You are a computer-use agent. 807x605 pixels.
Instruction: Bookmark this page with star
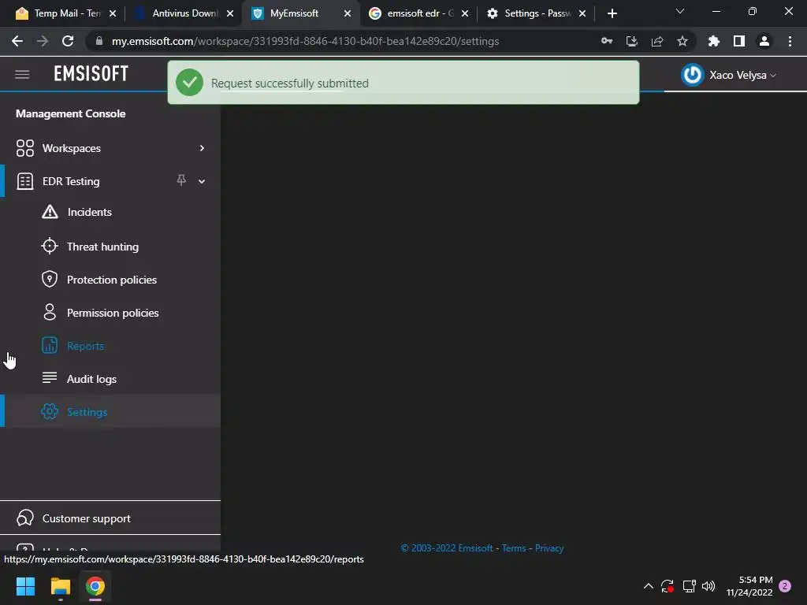[682, 41]
